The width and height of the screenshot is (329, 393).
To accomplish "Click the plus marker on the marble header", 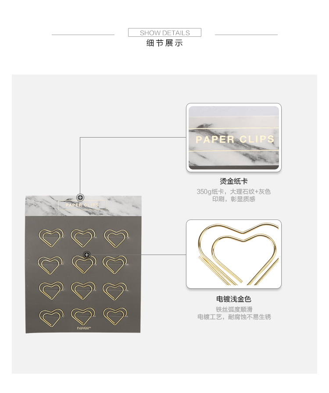I will (x=80, y=198).
